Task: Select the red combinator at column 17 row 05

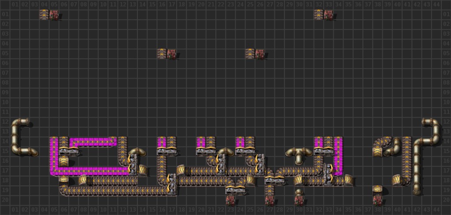Action: [171, 54]
